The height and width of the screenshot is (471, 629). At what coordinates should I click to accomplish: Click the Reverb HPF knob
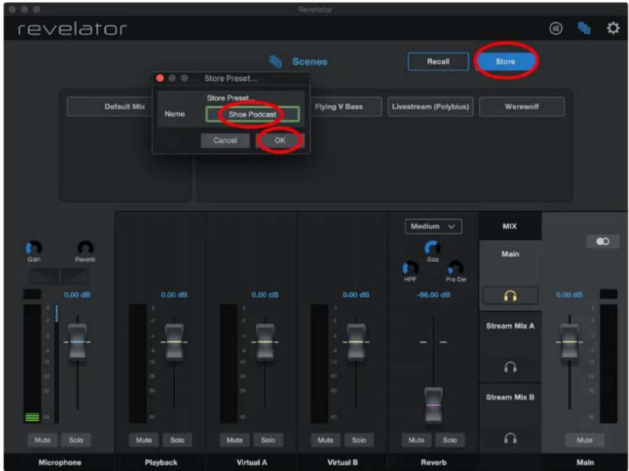(x=410, y=268)
